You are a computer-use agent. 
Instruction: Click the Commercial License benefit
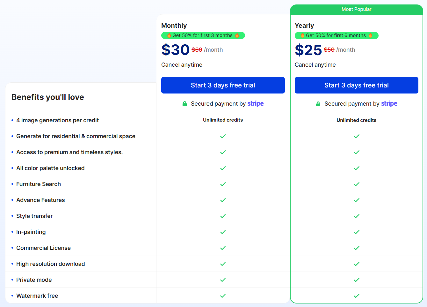pos(43,248)
